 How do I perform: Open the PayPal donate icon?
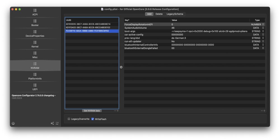coord(57,123)
